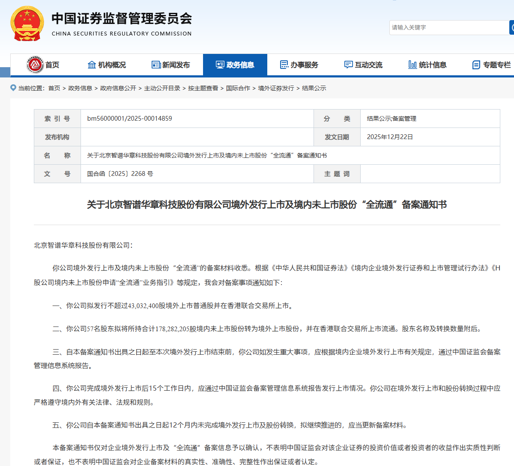The image size is (514, 466).
Task: Click the 政务信息 breadcrumb link
Action: [81, 88]
